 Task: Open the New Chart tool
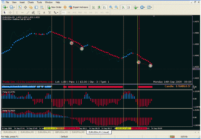click(x=5, y=7)
